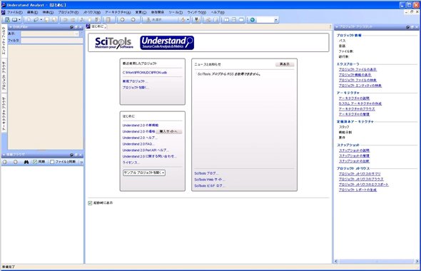This screenshot has height=271, width=421.
Task: Click the first toolbar icon below the ファイル menu
Action: coord(8,20)
